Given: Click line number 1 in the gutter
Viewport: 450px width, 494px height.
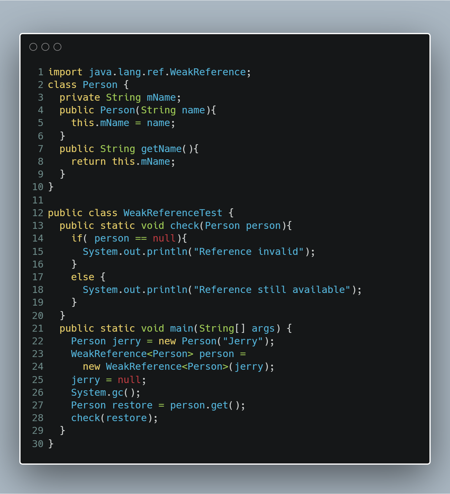Looking at the screenshot, I should click(x=41, y=72).
